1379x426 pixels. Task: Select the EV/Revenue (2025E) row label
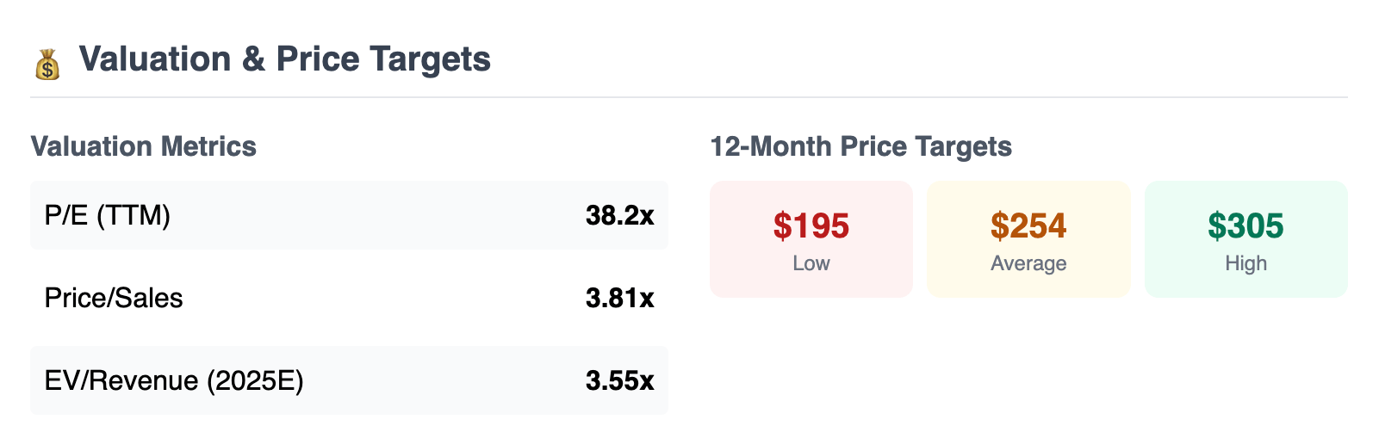tap(174, 380)
